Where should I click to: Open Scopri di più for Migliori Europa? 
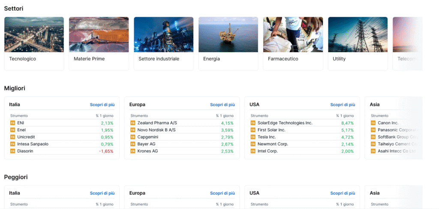coord(223,105)
